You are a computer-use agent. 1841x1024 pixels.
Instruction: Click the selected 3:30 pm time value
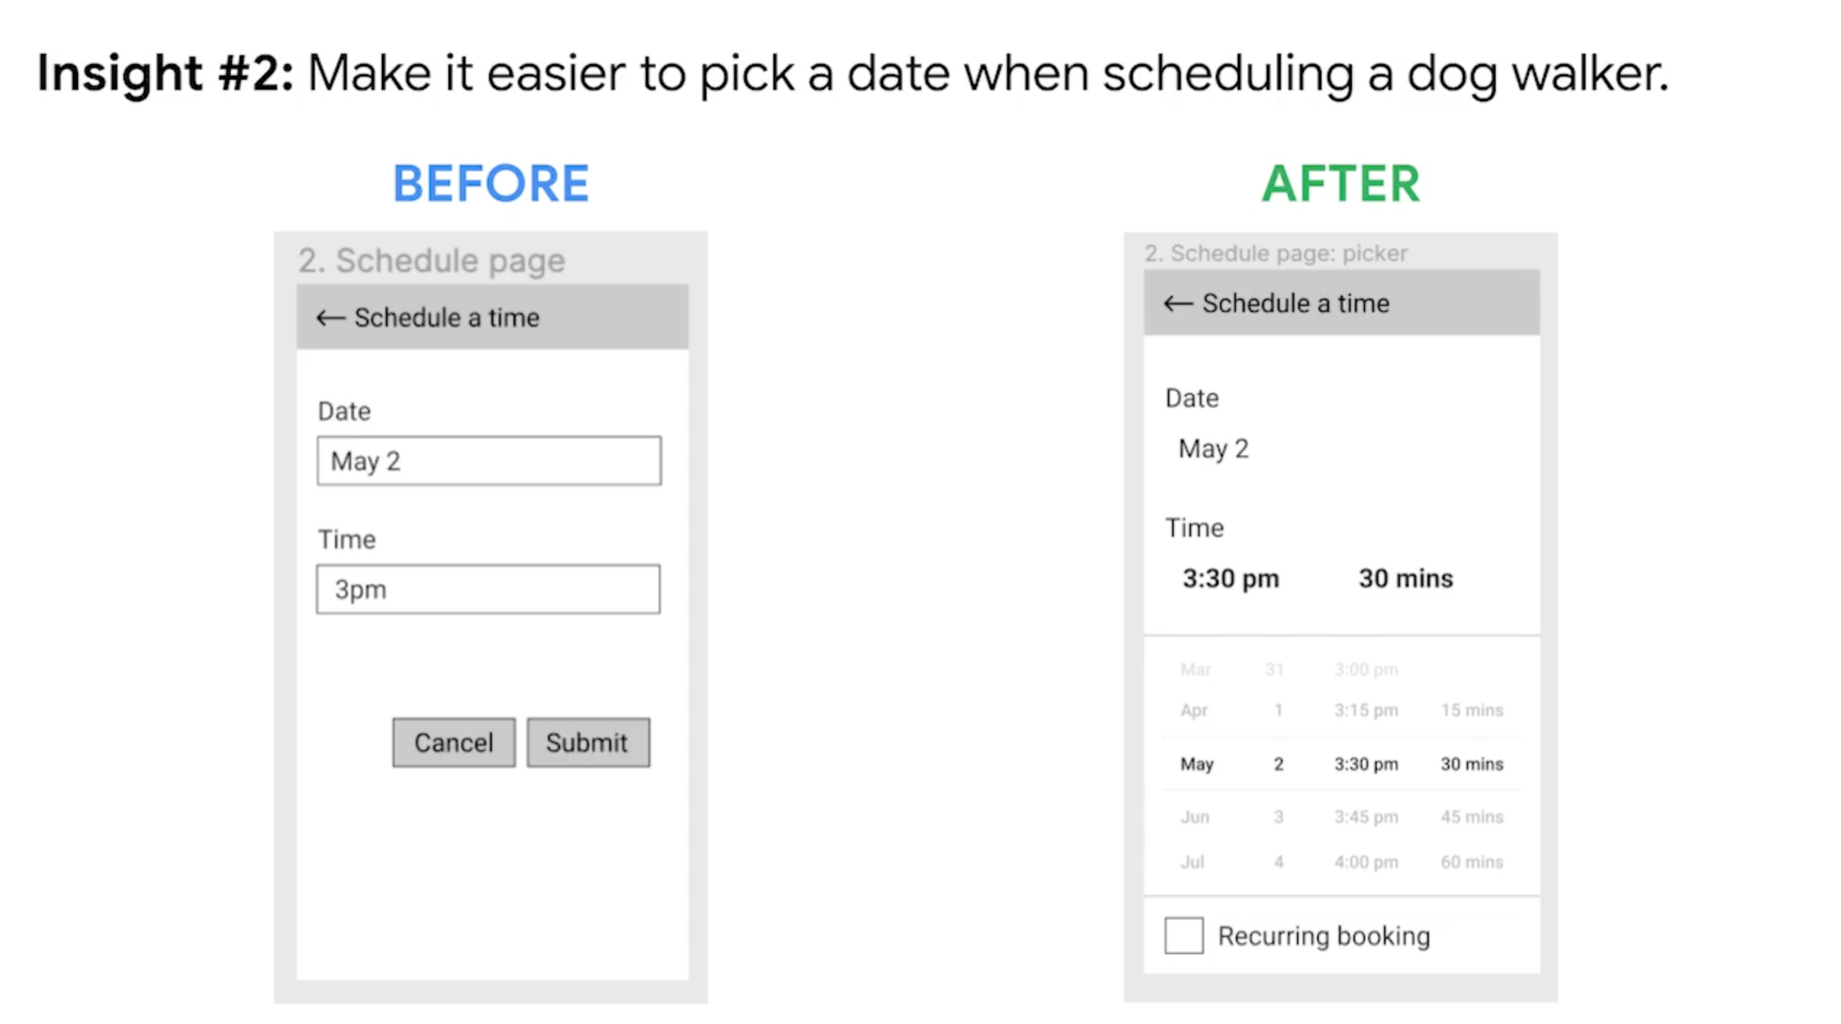[x=1230, y=579]
